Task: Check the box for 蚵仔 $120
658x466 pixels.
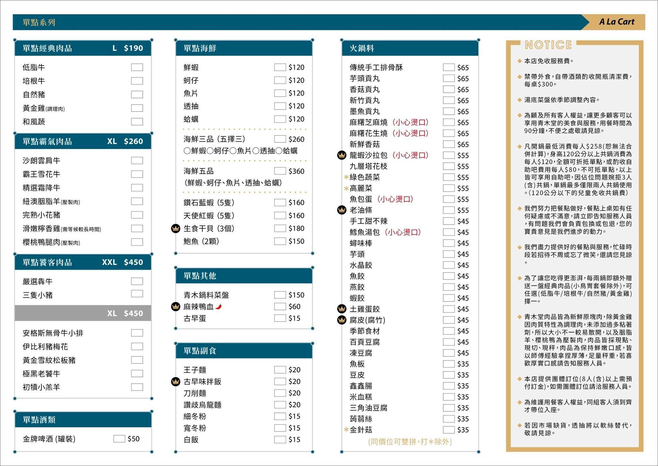Action: click(280, 80)
